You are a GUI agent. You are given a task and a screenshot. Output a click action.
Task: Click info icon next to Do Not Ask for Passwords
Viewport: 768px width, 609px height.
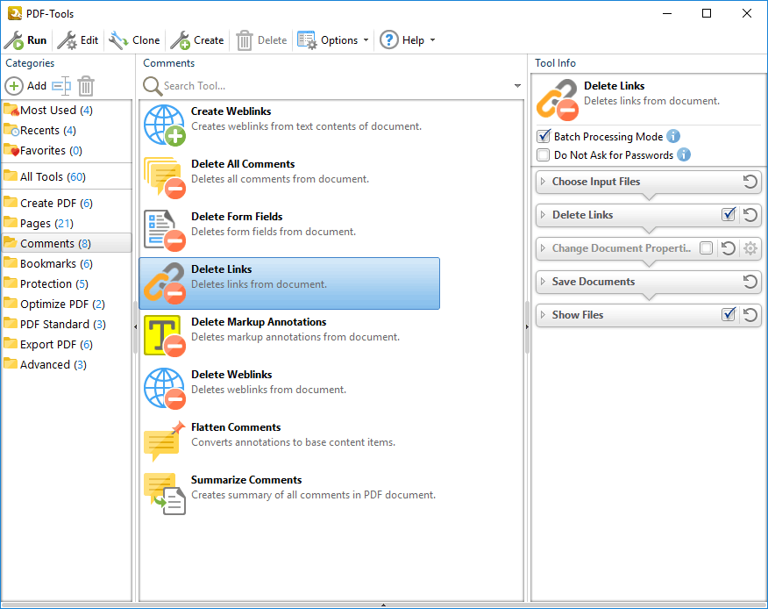(684, 155)
